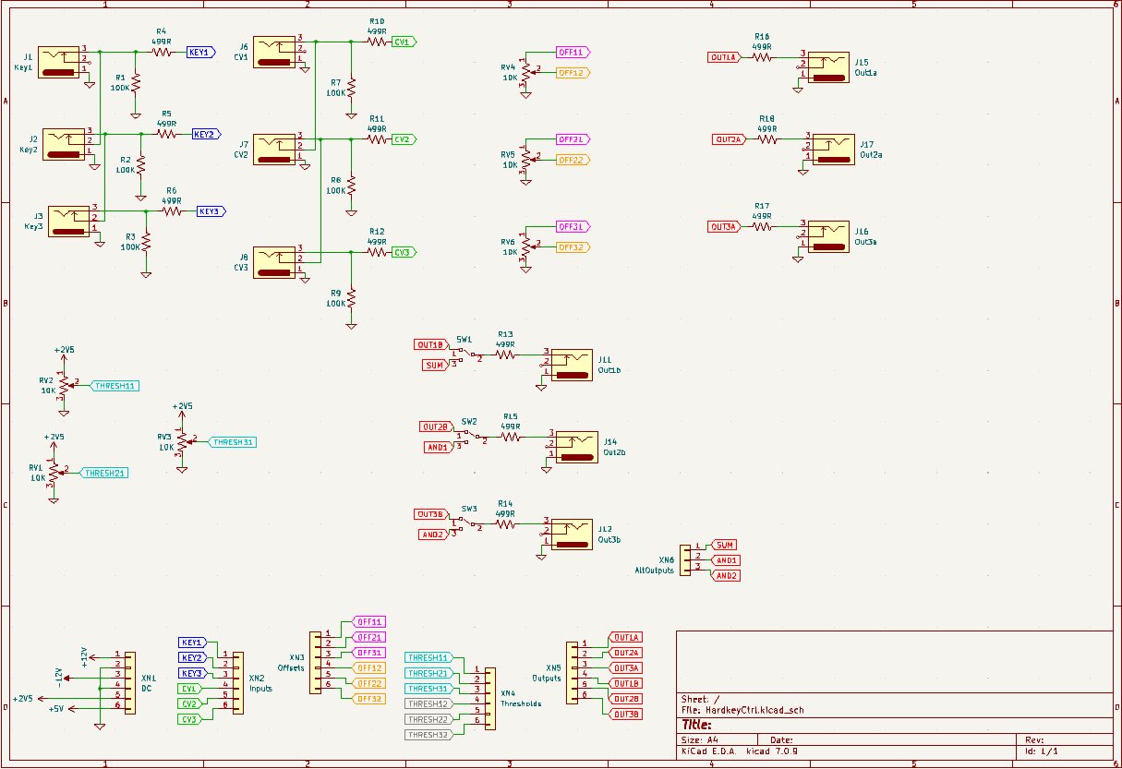The width and height of the screenshot is (1122, 769).
Task: Click the THRESH11 label next to RV2
Action: click(115, 385)
